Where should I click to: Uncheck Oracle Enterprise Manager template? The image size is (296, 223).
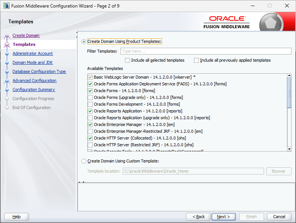[90, 124]
